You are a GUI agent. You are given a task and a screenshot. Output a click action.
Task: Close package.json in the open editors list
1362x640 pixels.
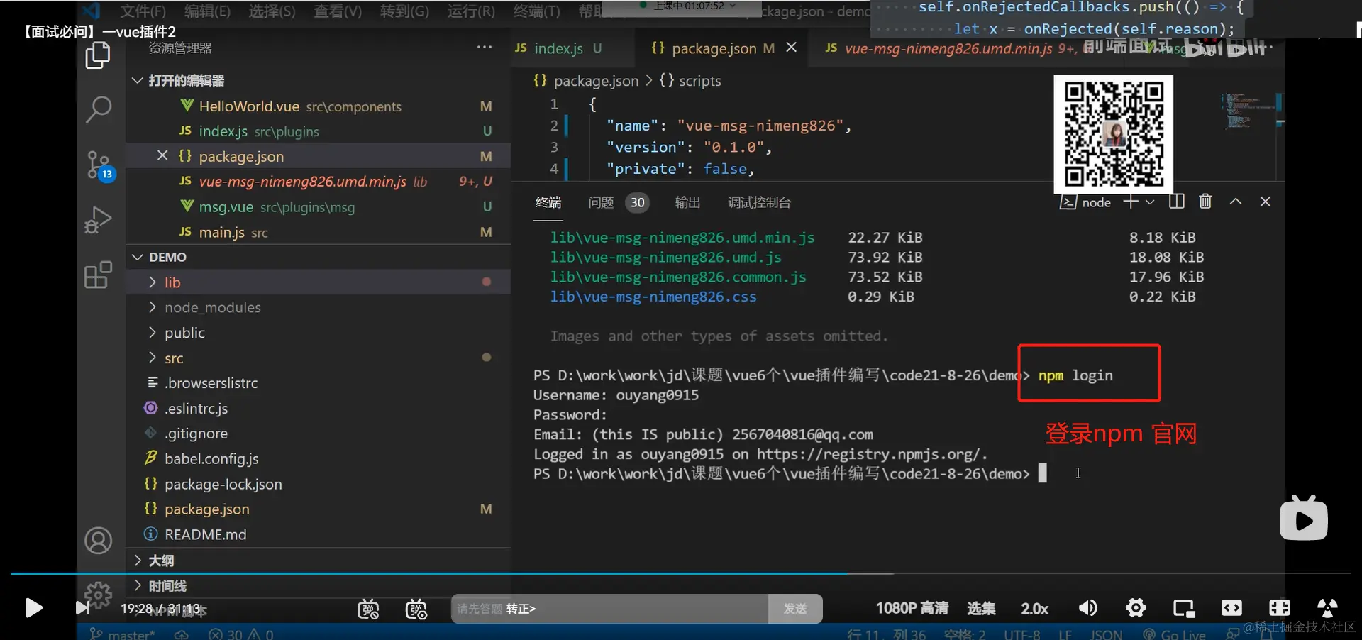click(162, 155)
